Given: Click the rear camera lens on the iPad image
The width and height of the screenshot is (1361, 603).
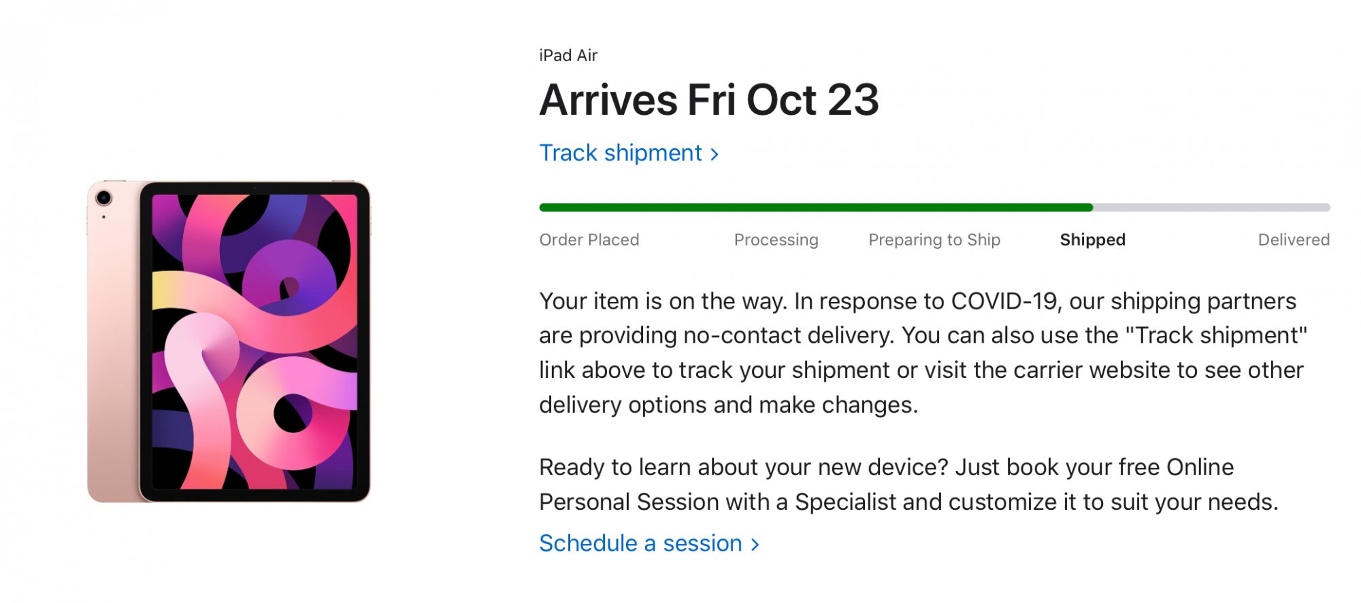Looking at the screenshot, I should pyautogui.click(x=103, y=198).
